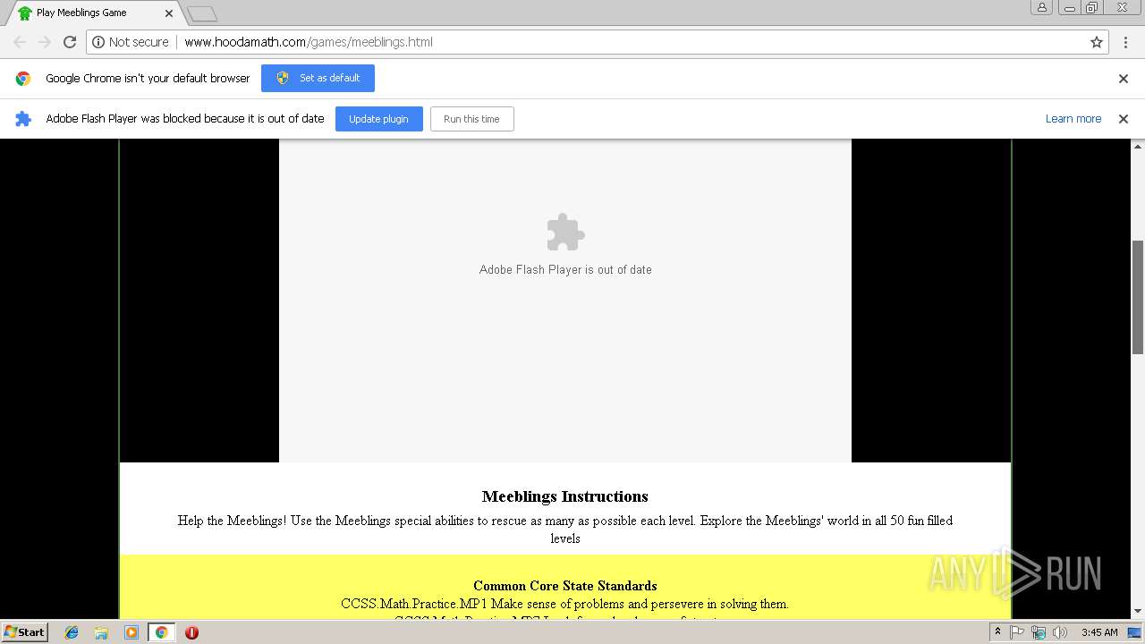Click the Show desktop tray button
The height and width of the screenshot is (644, 1145).
[1135, 632]
